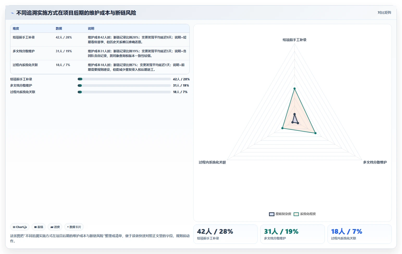Click radar axis label 结项前手工补录
402x254 pixels.
[x=295, y=40]
